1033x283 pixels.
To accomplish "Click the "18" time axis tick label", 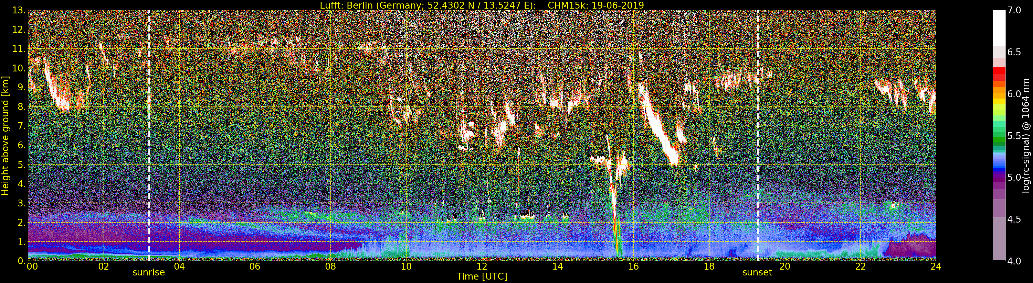I will pyautogui.click(x=709, y=266).
